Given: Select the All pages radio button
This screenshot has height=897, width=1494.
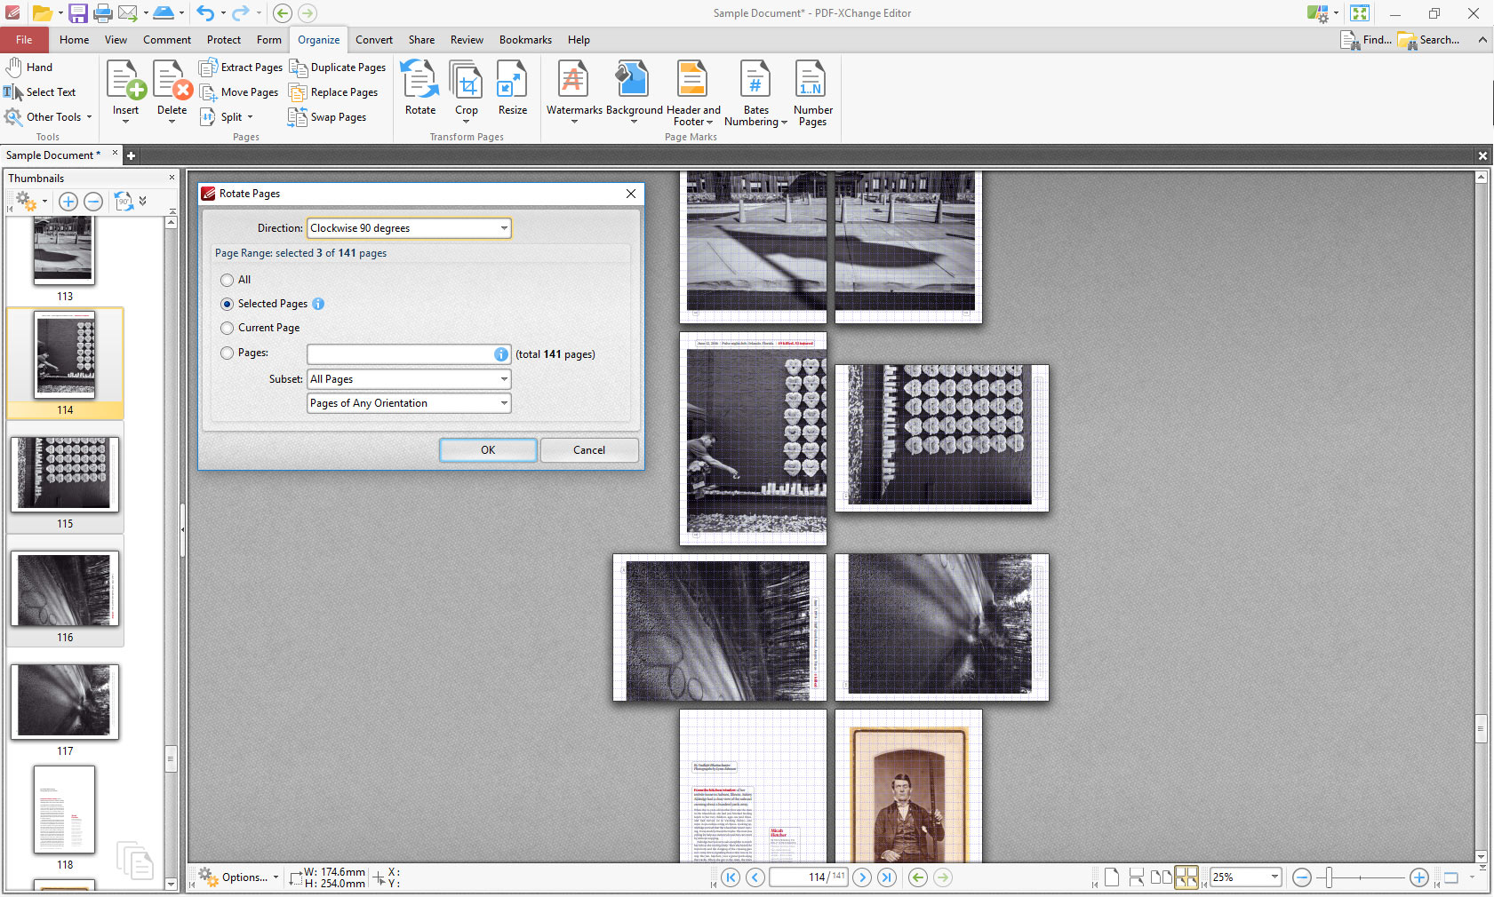Looking at the screenshot, I should [x=228, y=280].
